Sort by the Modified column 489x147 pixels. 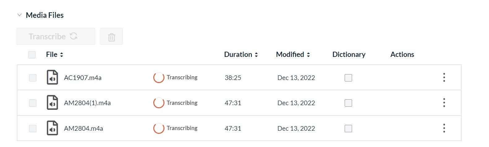click(293, 54)
